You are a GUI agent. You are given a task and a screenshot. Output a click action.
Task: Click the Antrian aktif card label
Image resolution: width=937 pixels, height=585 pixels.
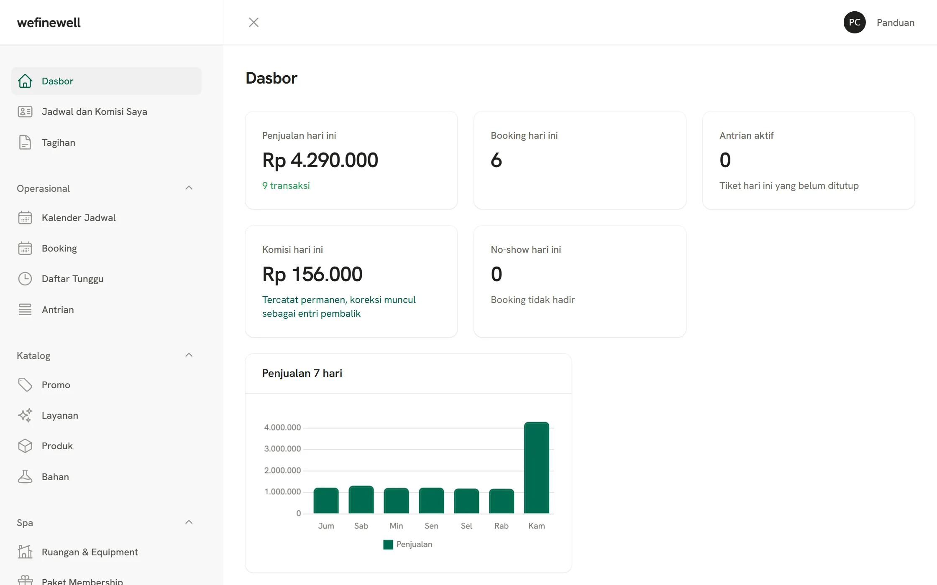(x=747, y=135)
